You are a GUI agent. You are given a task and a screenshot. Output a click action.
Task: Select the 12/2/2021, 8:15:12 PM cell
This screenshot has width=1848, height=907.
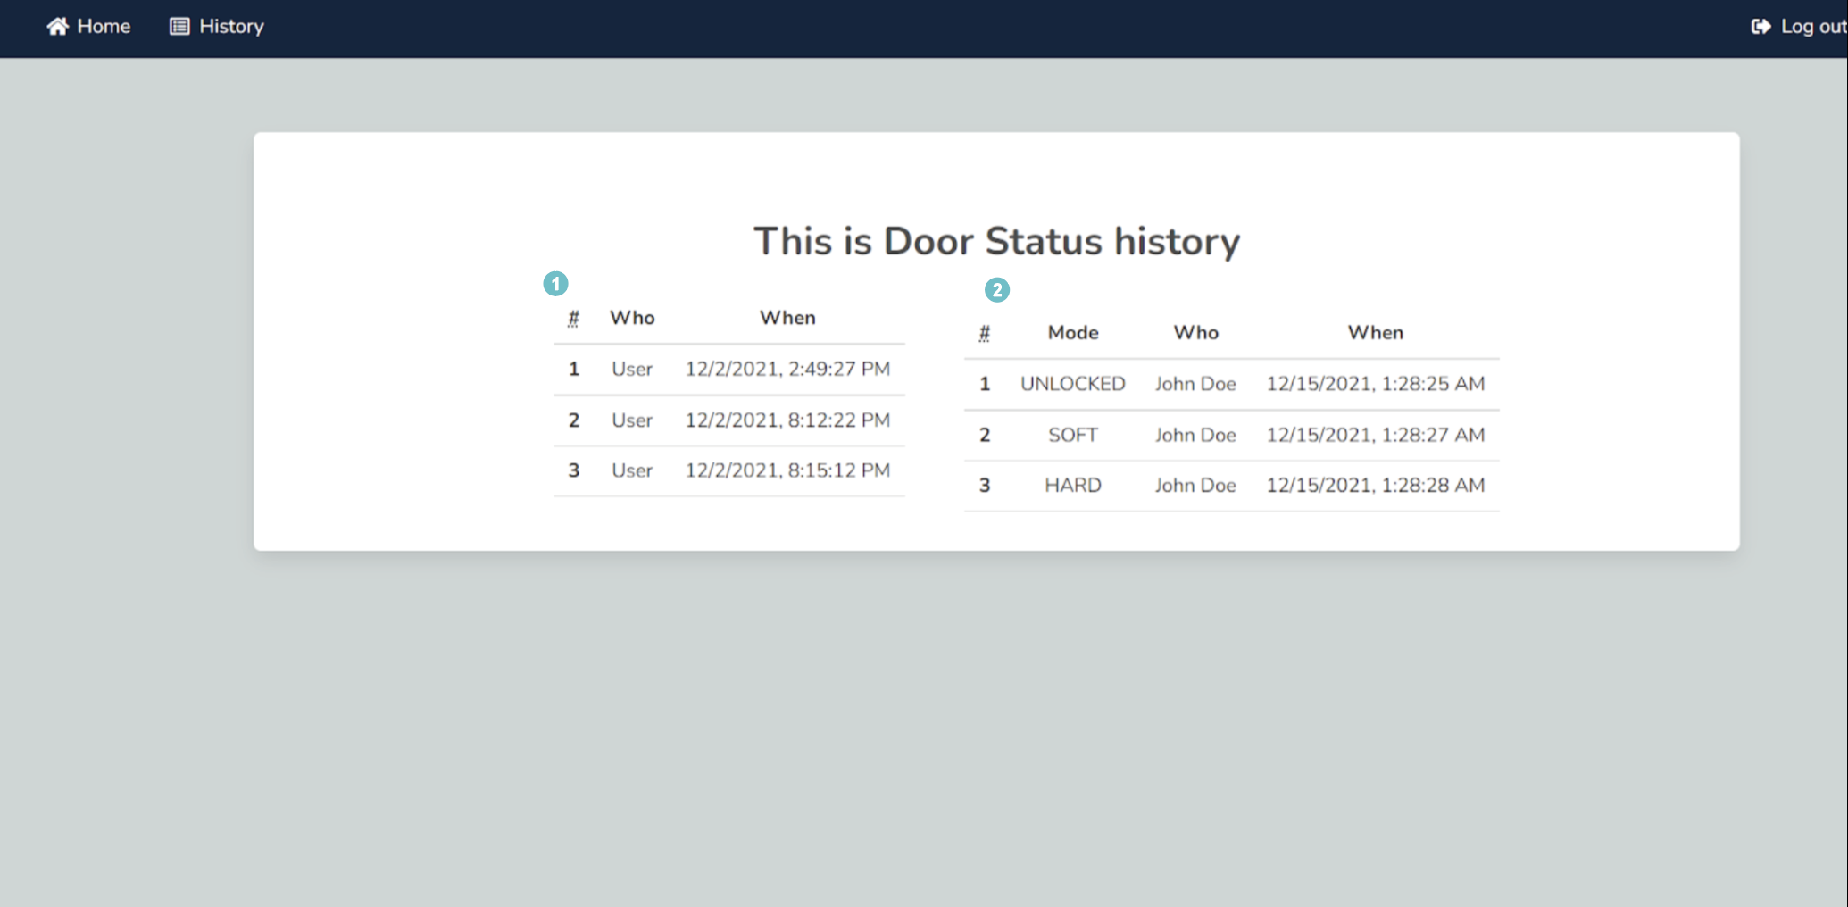pos(787,470)
